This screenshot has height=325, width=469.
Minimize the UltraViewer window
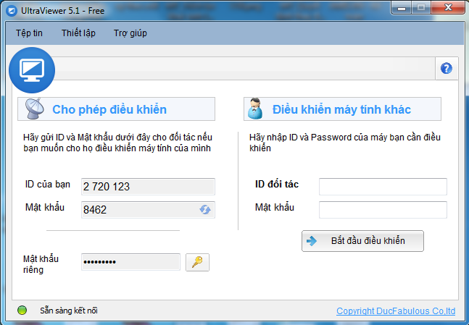click(x=402, y=7)
